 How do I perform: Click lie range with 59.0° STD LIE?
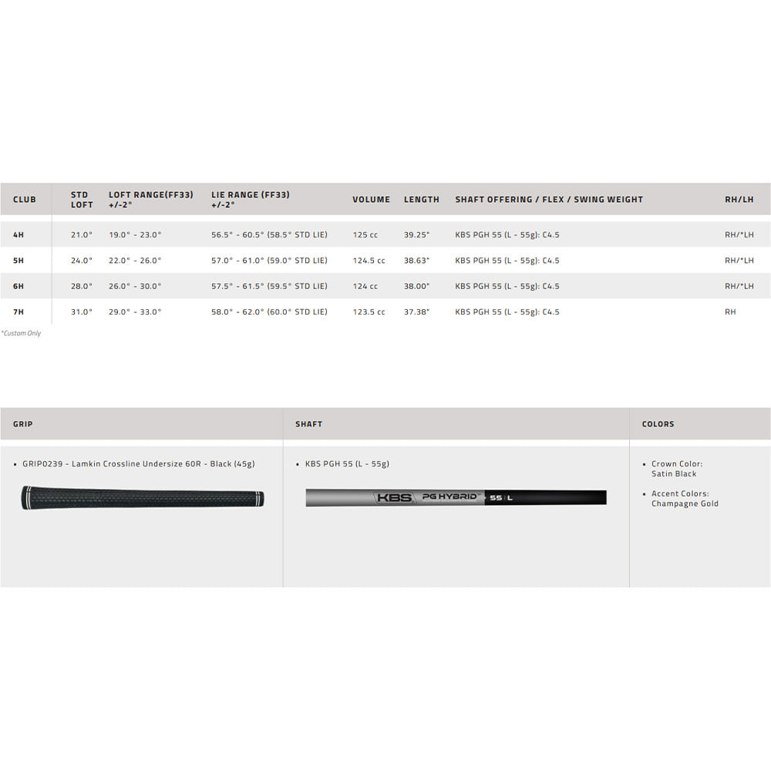click(x=269, y=261)
